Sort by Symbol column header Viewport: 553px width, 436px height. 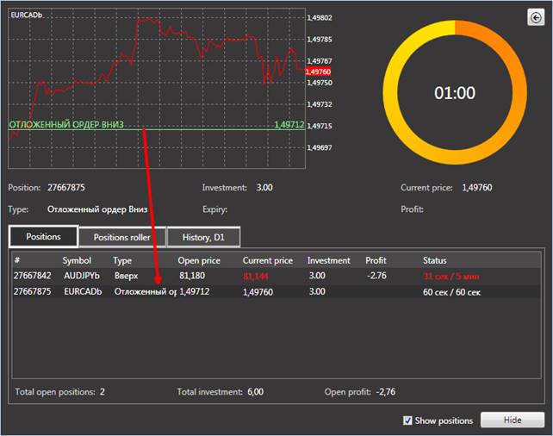tap(77, 260)
